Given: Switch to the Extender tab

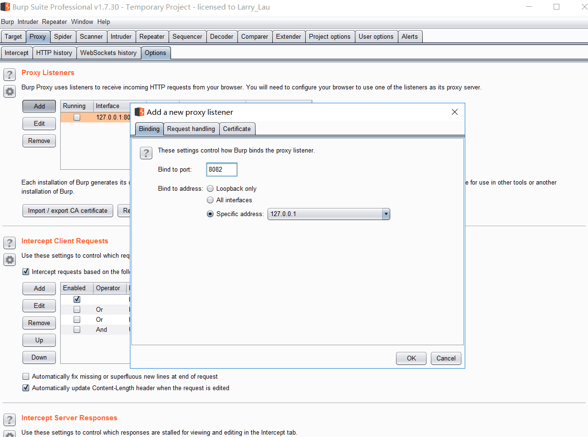Looking at the screenshot, I should [x=289, y=36].
